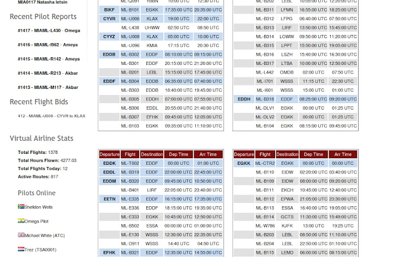Click the EDDB departure cell
This screenshot has width=393, height=257.
click(109, 55)
